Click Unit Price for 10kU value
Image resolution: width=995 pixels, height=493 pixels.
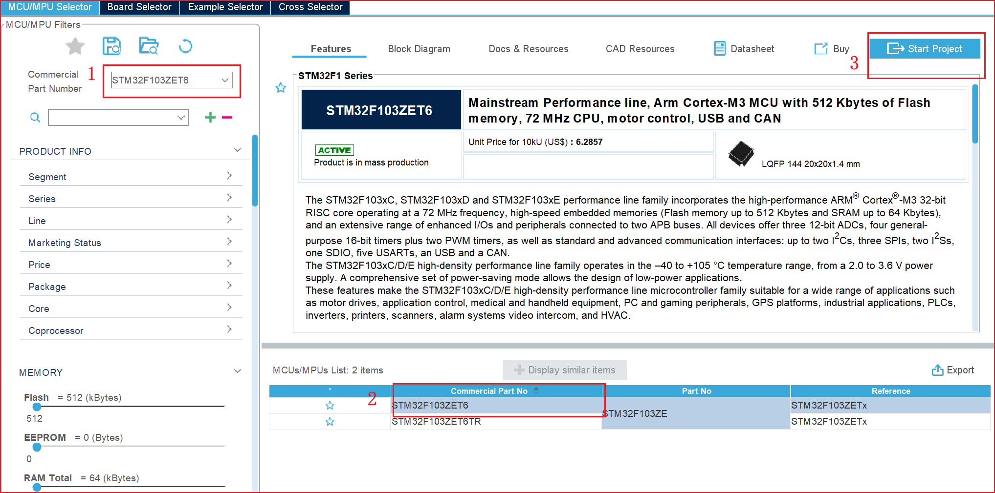coord(589,142)
